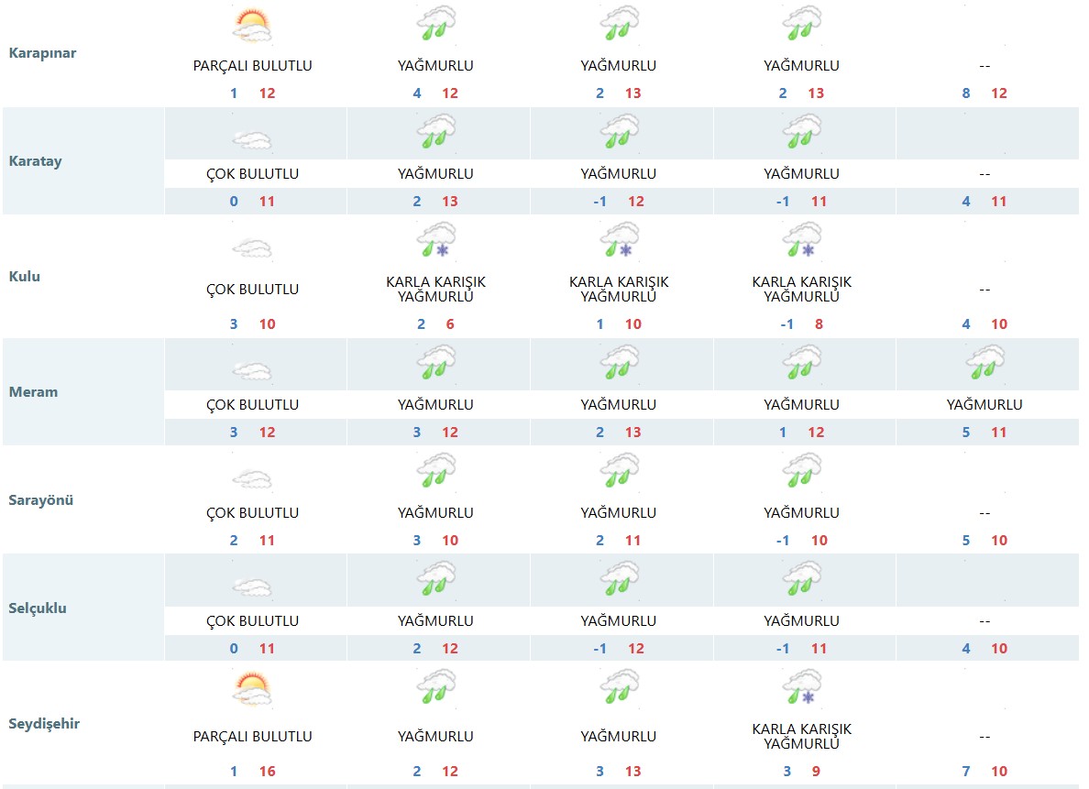This screenshot has height=789, width=1089.
Task: Open the Seydişehir district link
Action: pyautogui.click(x=44, y=724)
